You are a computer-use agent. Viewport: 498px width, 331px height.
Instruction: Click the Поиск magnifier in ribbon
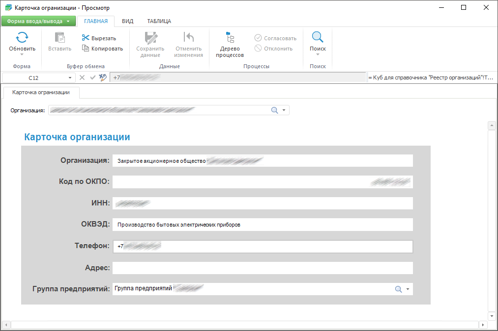point(318,38)
